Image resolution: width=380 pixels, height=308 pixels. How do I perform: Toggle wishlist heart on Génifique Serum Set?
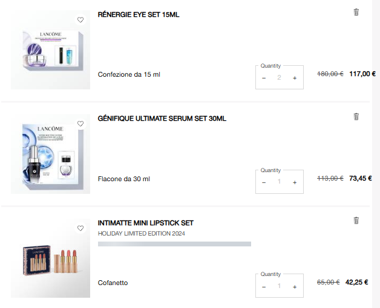[80, 124]
